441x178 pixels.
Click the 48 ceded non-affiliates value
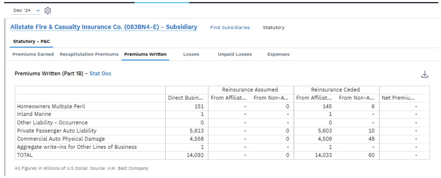point(371,139)
